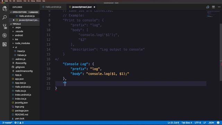Open index.ios.js in the explorer
The height and width of the screenshot is (125, 222).
pyautogui.click(x=20, y=99)
